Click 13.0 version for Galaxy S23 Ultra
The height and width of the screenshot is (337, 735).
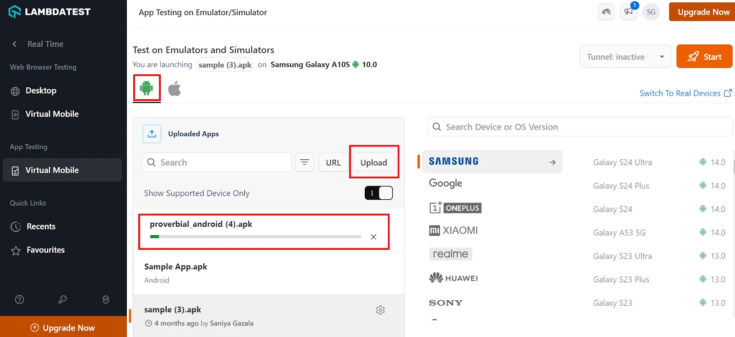(x=718, y=256)
